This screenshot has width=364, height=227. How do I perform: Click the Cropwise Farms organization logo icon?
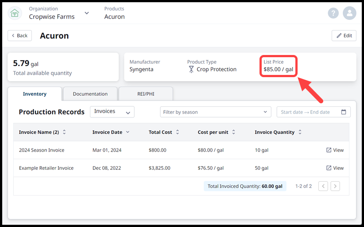(x=15, y=13)
